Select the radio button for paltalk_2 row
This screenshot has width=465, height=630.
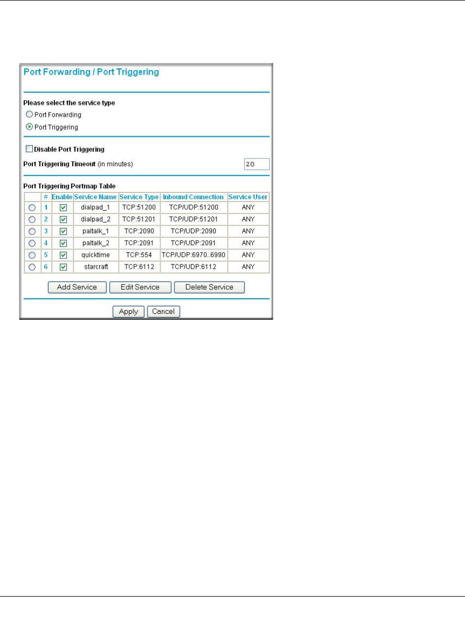click(32, 243)
